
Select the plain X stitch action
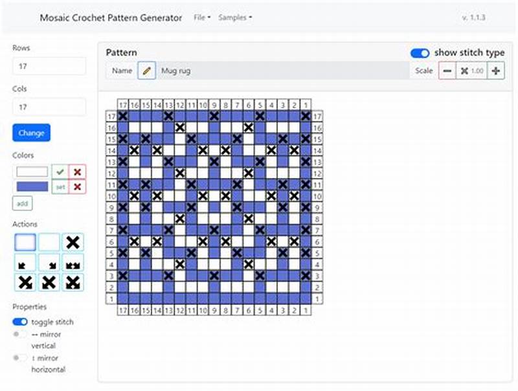click(72, 242)
